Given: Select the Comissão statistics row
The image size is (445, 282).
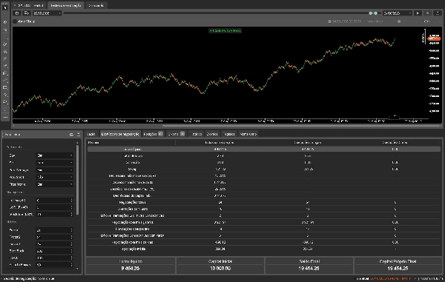Looking at the screenshot, I should pos(263,163).
